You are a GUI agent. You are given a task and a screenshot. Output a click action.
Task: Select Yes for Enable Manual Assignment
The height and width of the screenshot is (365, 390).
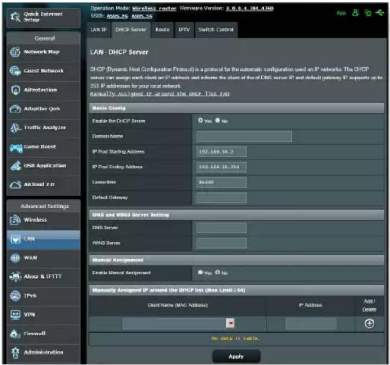pyautogui.click(x=201, y=272)
